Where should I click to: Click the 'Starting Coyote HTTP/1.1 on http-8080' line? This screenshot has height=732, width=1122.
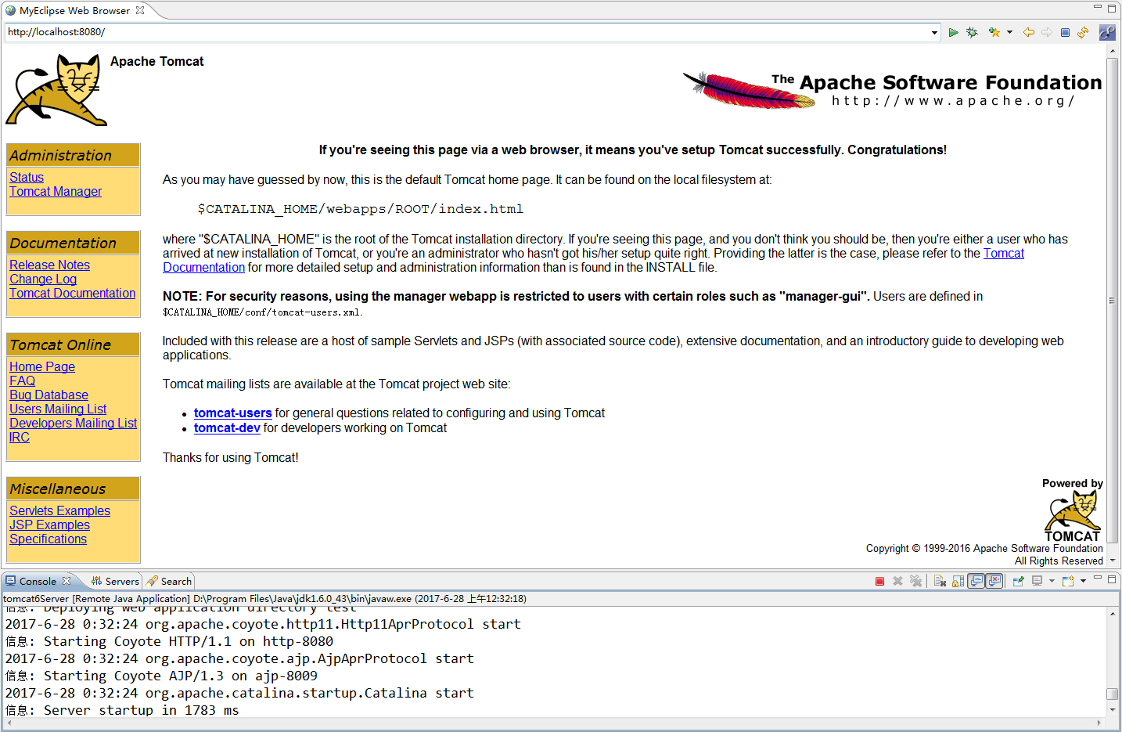click(x=169, y=641)
